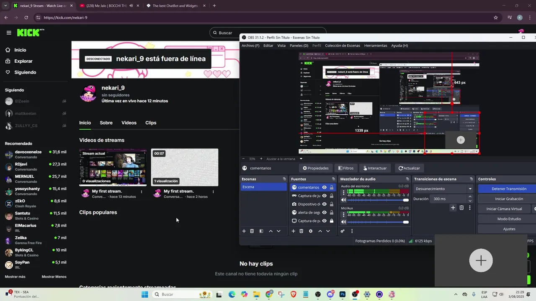
Task: Open OBS Editar menu
Action: [x=268, y=46]
